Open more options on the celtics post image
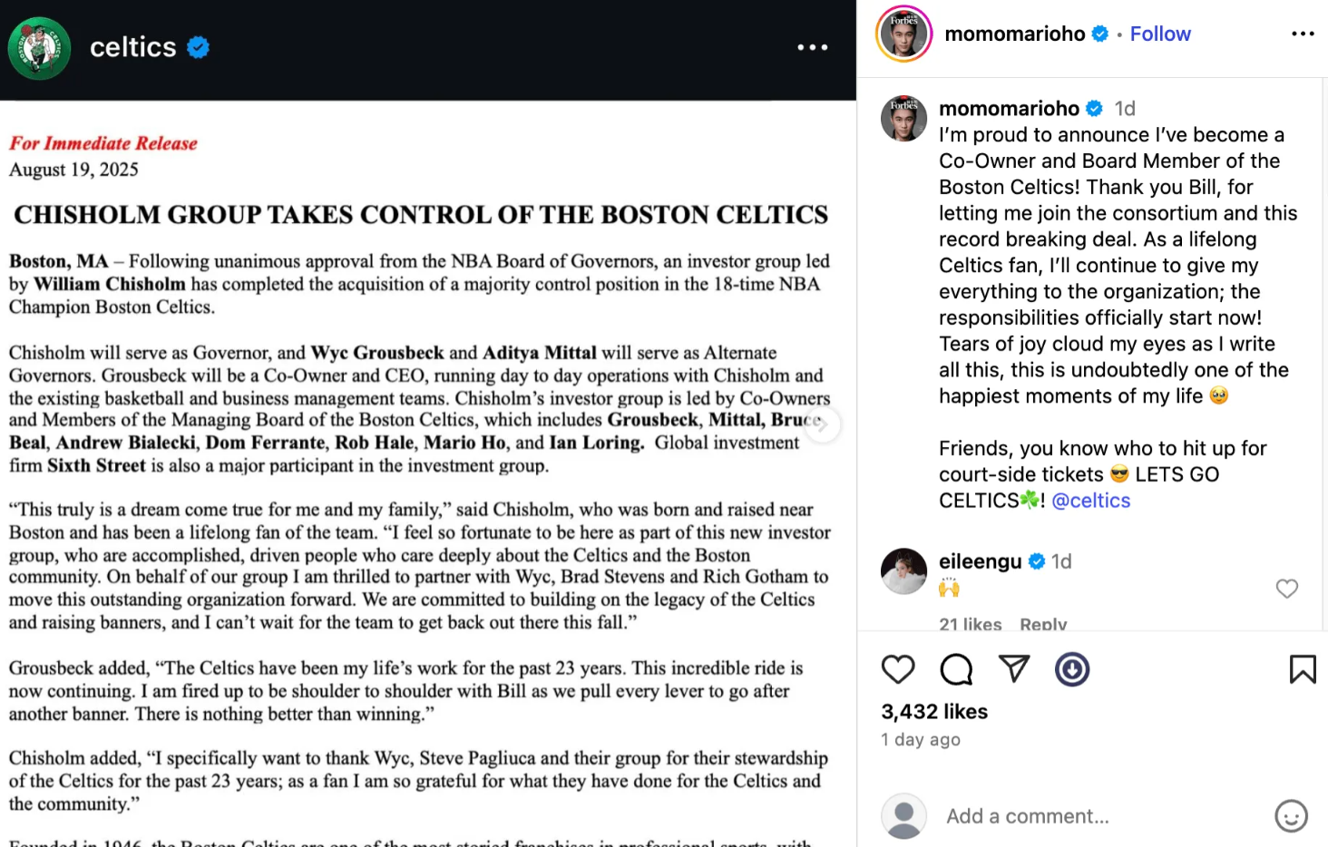This screenshot has height=847, width=1328. 812,47
